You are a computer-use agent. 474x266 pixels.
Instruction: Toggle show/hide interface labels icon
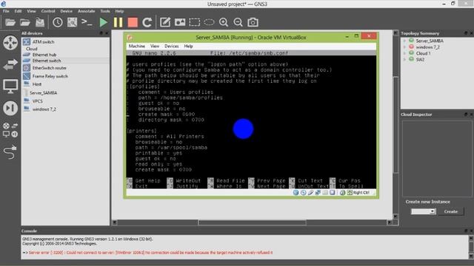pyautogui.click(x=72, y=22)
